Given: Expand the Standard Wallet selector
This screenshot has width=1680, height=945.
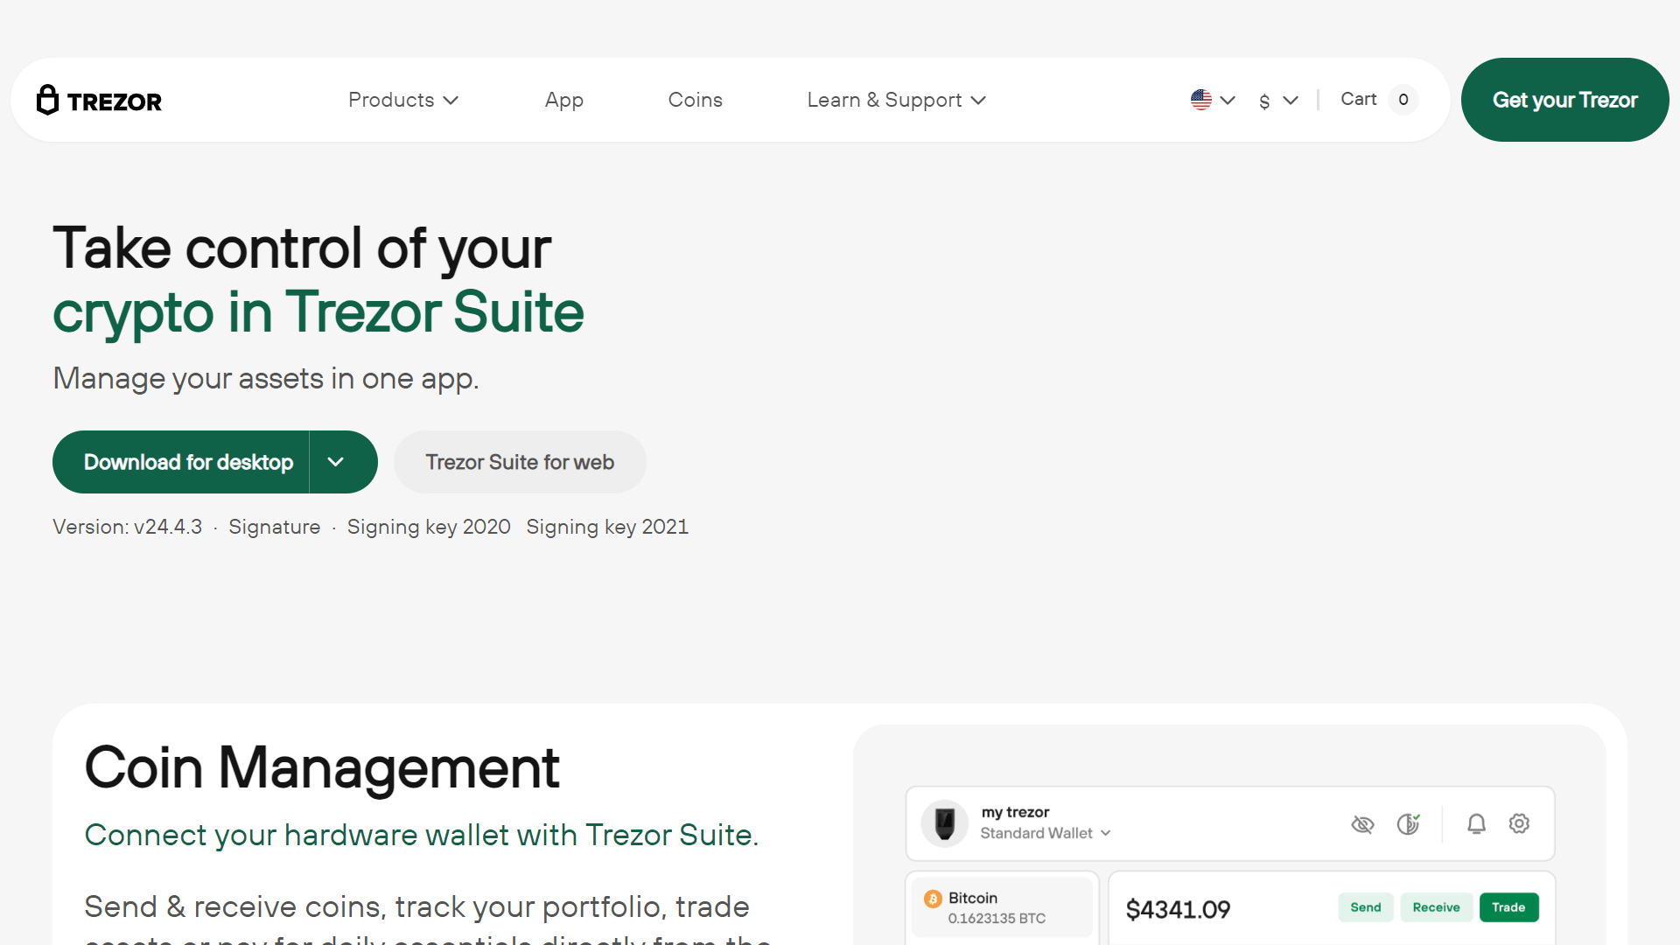Looking at the screenshot, I should [1046, 833].
